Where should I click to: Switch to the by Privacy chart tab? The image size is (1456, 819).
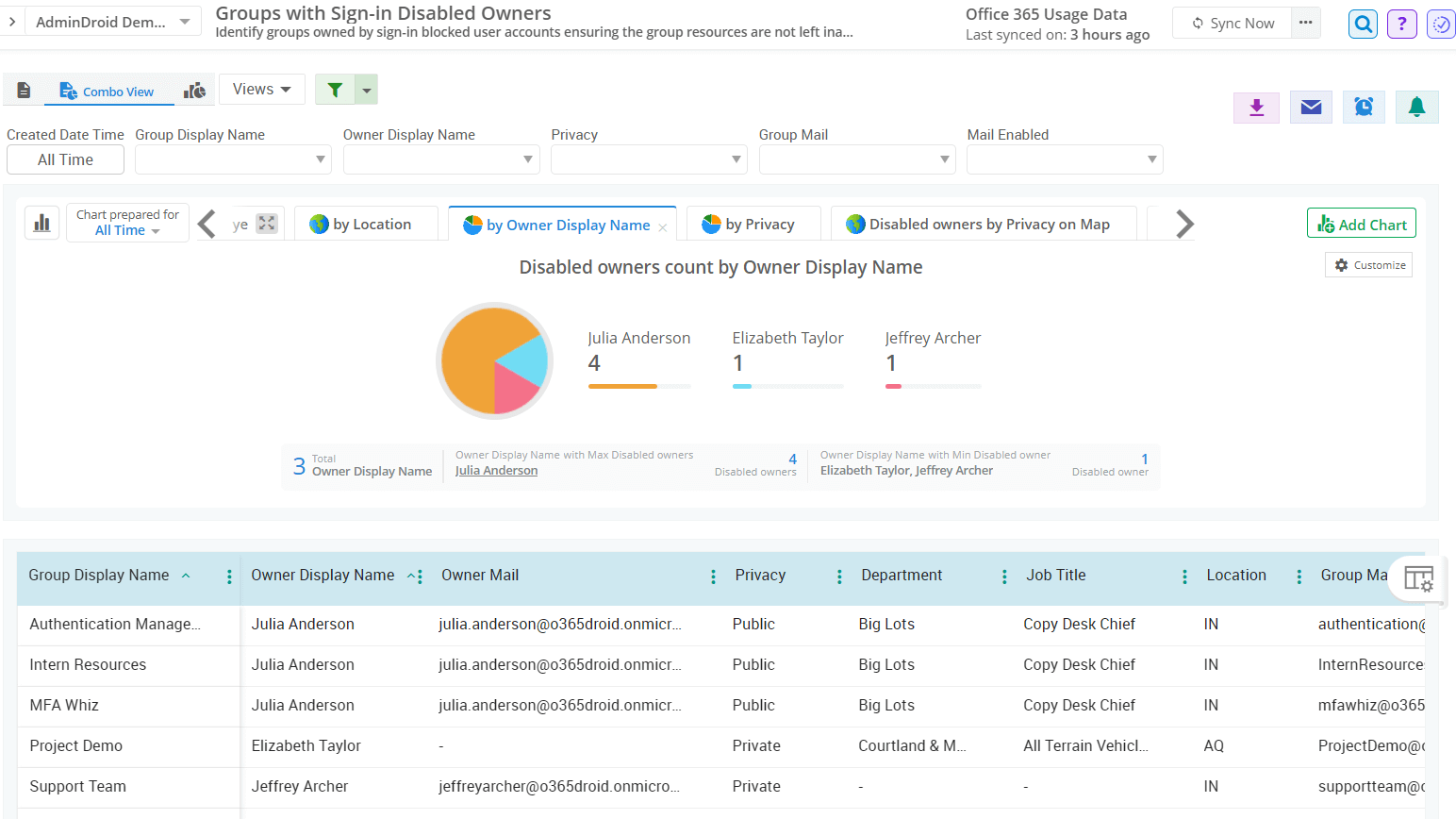click(753, 225)
